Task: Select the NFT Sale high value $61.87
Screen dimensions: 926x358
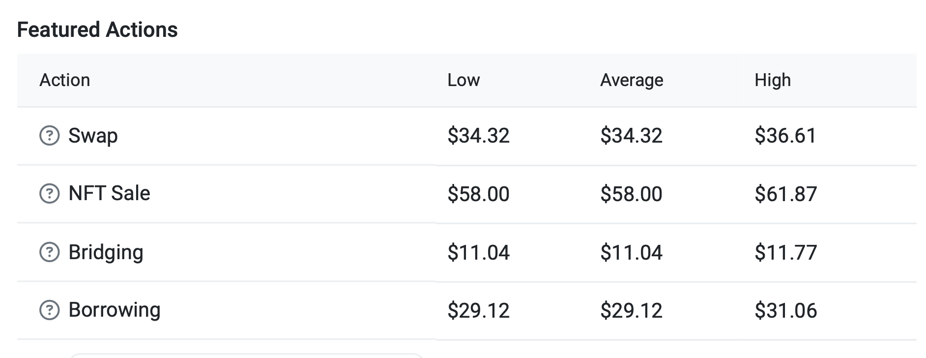Action: pos(785,194)
